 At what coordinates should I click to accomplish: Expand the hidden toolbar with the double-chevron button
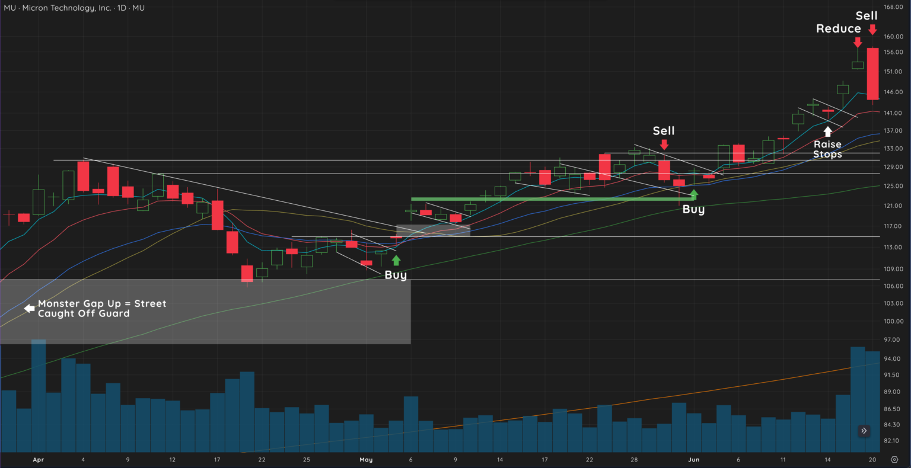(x=864, y=431)
